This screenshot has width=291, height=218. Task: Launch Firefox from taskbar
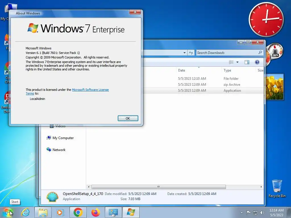(x=95, y=212)
